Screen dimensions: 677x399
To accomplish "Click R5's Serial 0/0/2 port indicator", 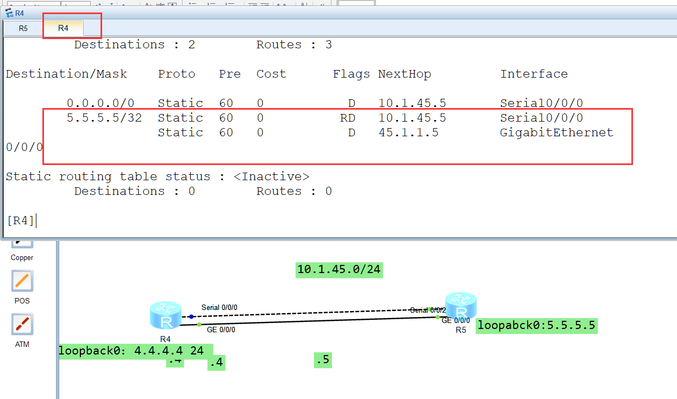I will coord(430,309).
